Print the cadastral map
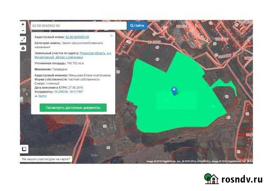 pyautogui.click(x=23, y=48)
